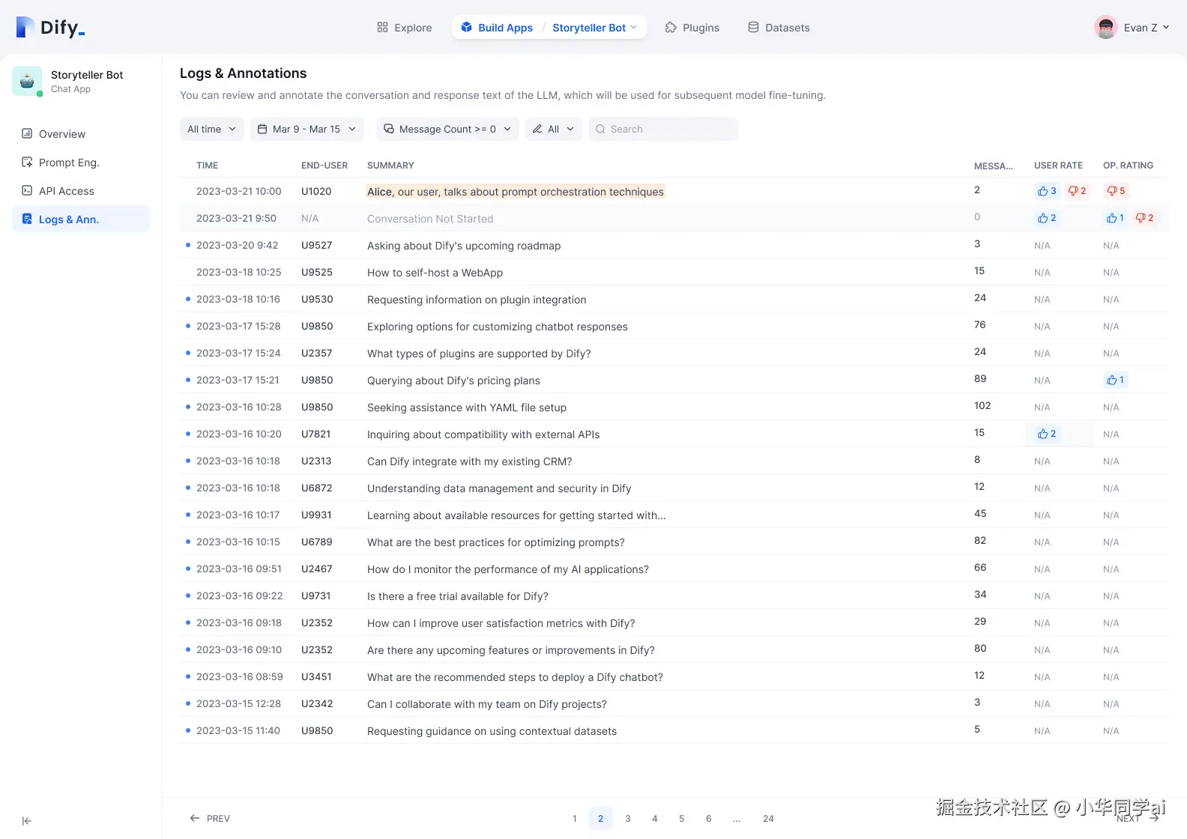Open the Message Count >= 0 dropdown
Screen dimensions: 1187x839
coord(447,129)
